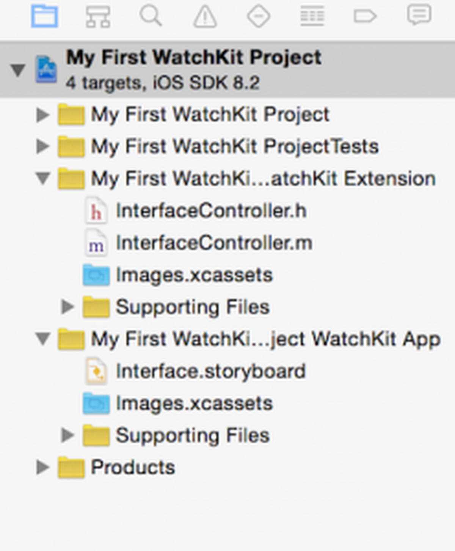Show the Report navigator speech bubble icon
455x551 pixels.
pyautogui.click(x=419, y=16)
